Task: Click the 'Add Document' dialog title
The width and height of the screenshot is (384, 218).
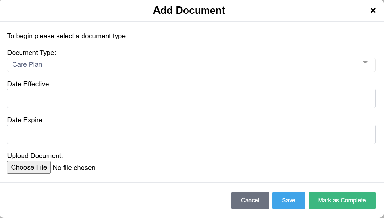Action: click(x=189, y=10)
